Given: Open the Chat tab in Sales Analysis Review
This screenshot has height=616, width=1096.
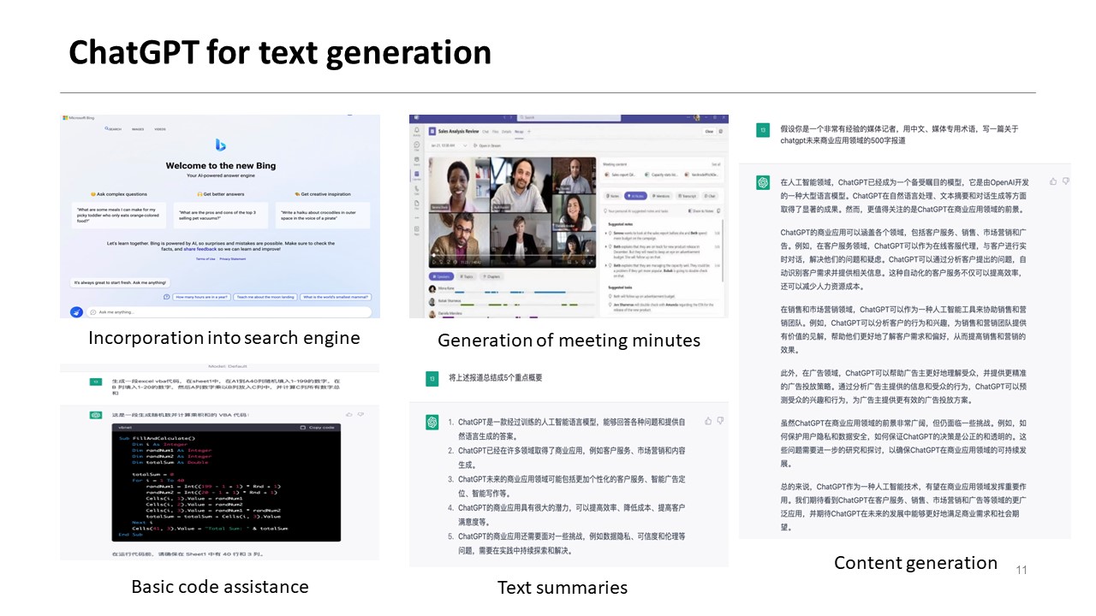Looking at the screenshot, I should [485, 132].
